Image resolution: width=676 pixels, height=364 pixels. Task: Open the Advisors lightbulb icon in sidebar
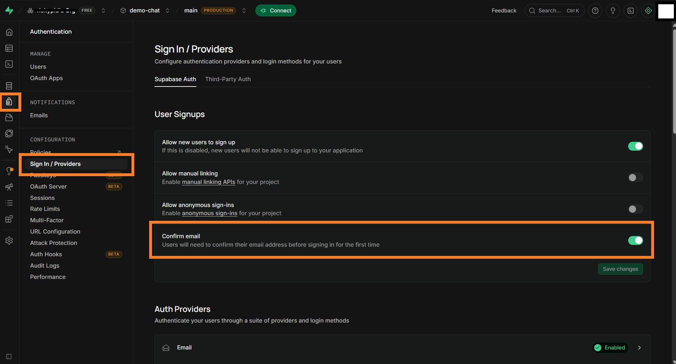tap(9, 171)
